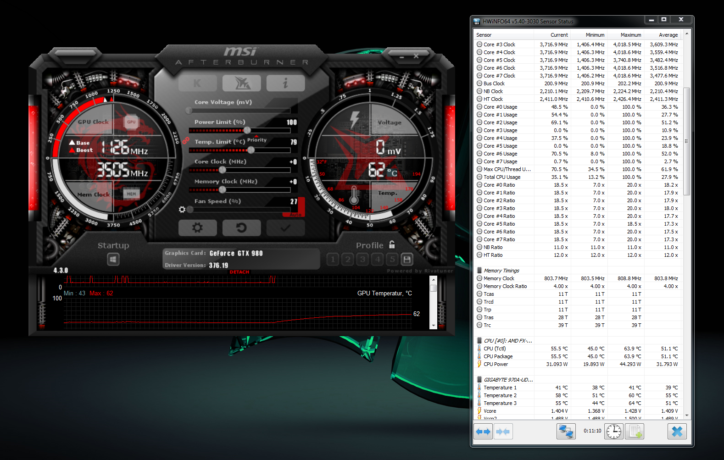This screenshot has height=460, width=724.
Task: Click the Maximum column header in HWiNFO
Action: pyautogui.click(x=625, y=35)
